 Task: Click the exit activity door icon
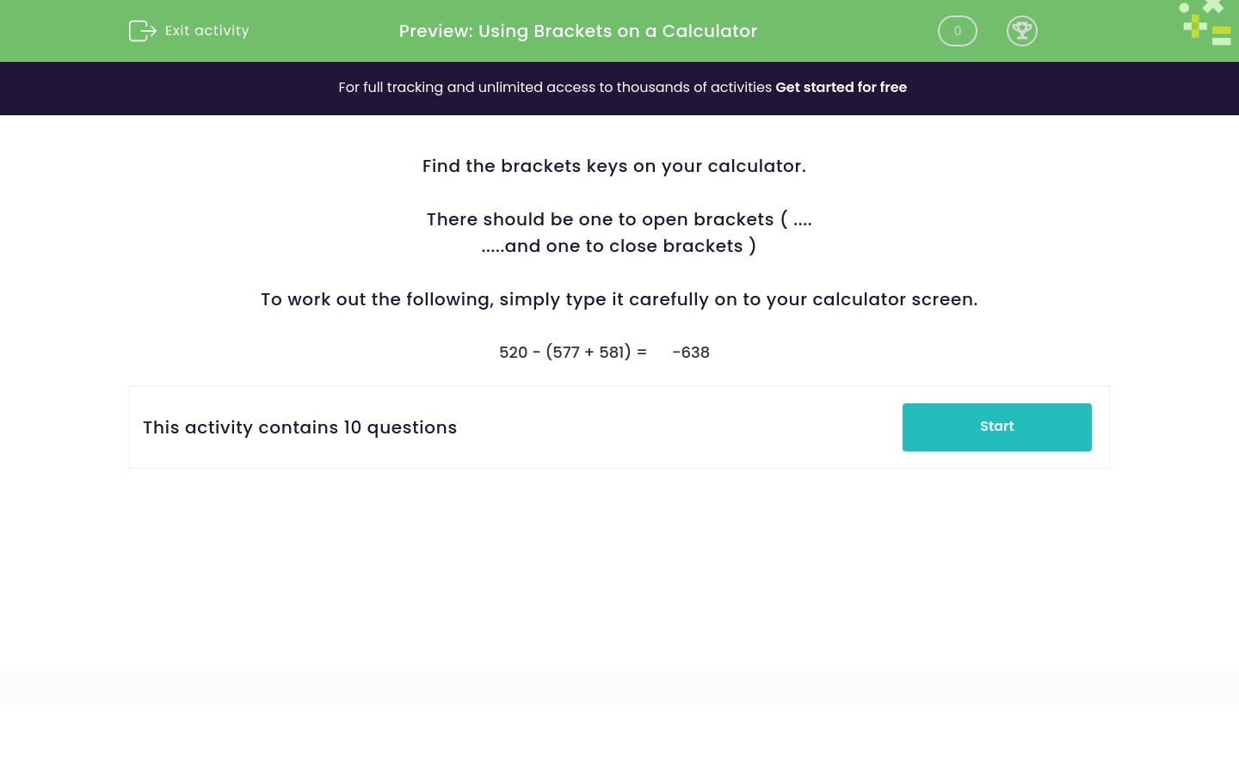click(x=143, y=31)
